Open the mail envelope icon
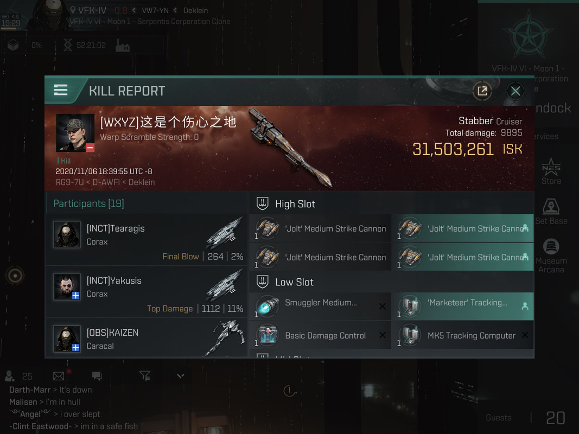Screen dimensions: 579x434 click(59, 376)
